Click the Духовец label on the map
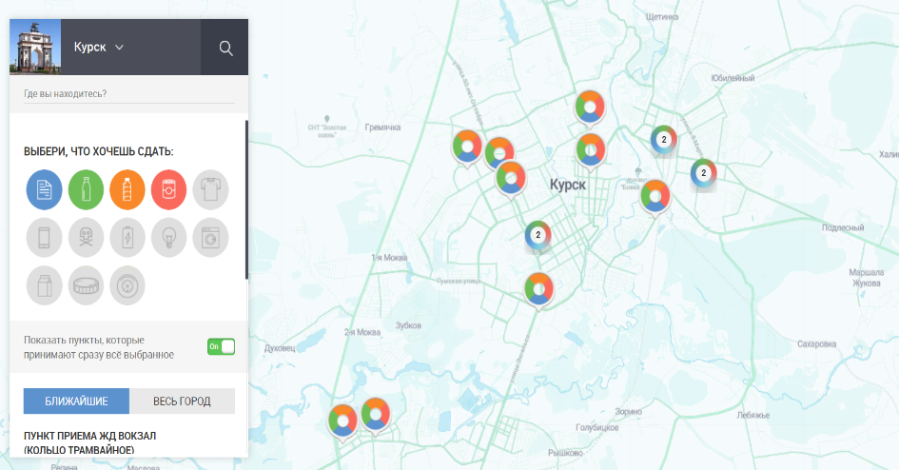Screen dimensions: 899x470 (x=280, y=348)
